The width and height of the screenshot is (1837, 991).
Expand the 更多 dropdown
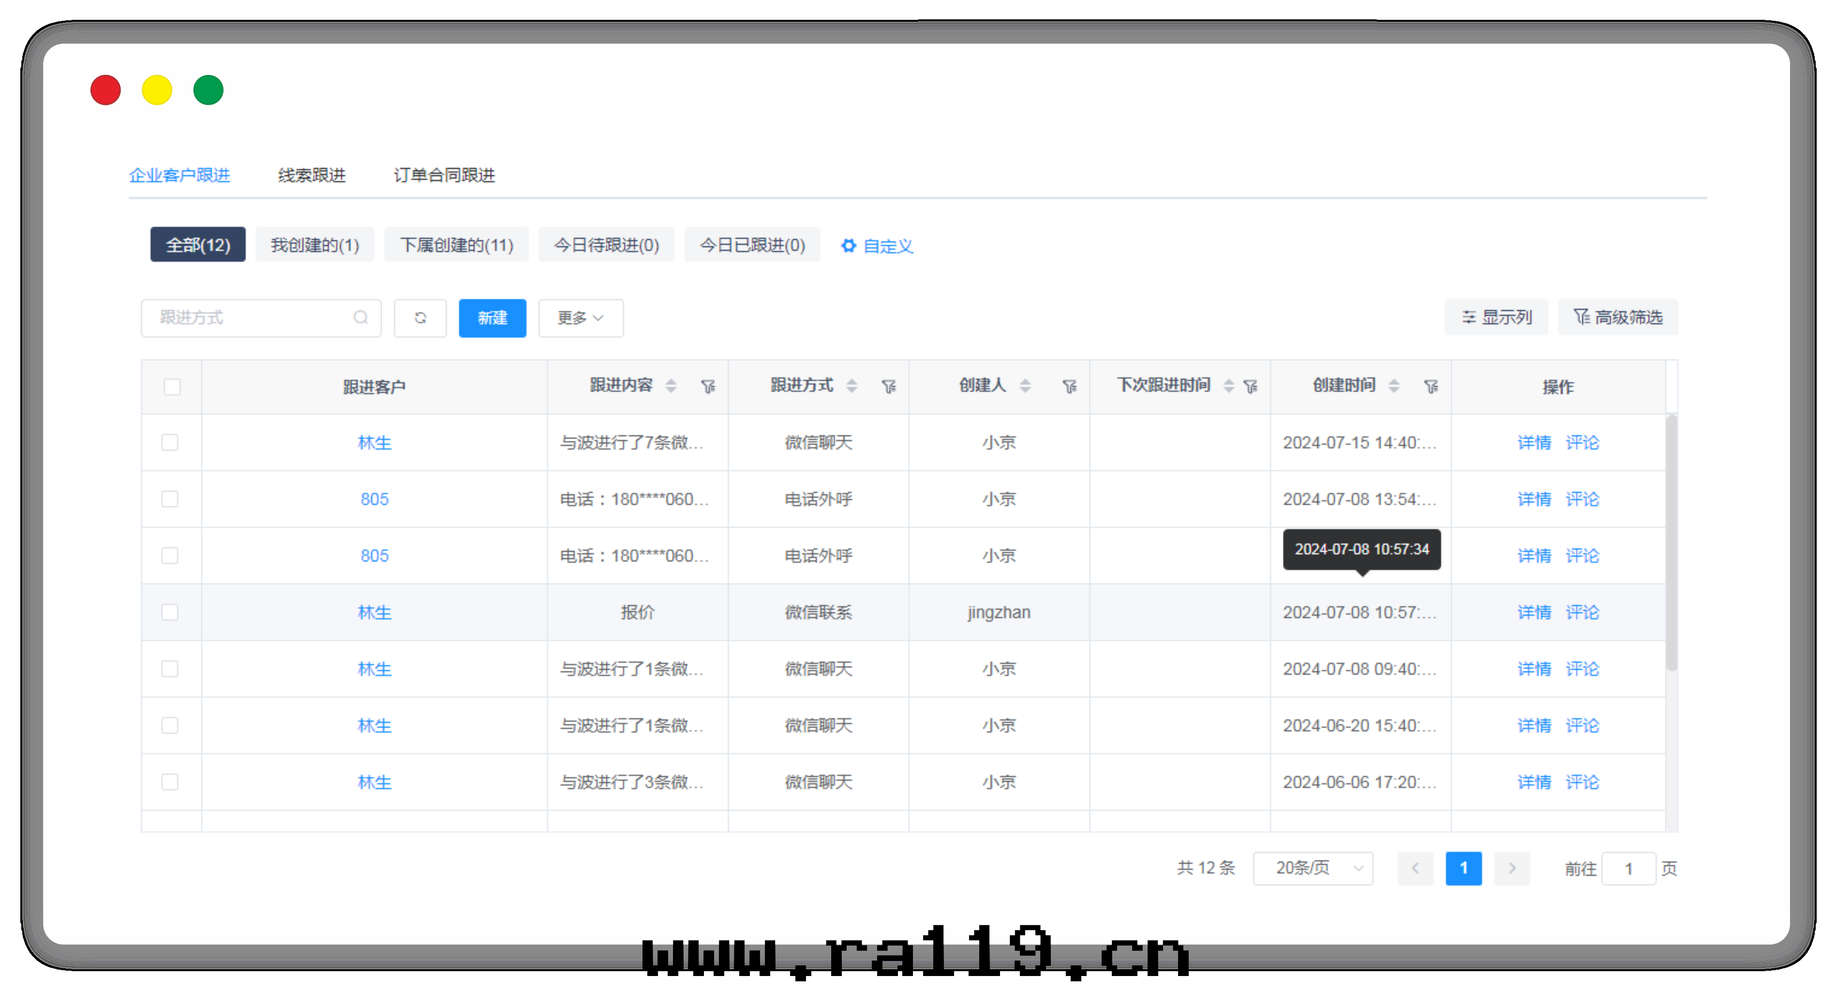tap(581, 318)
